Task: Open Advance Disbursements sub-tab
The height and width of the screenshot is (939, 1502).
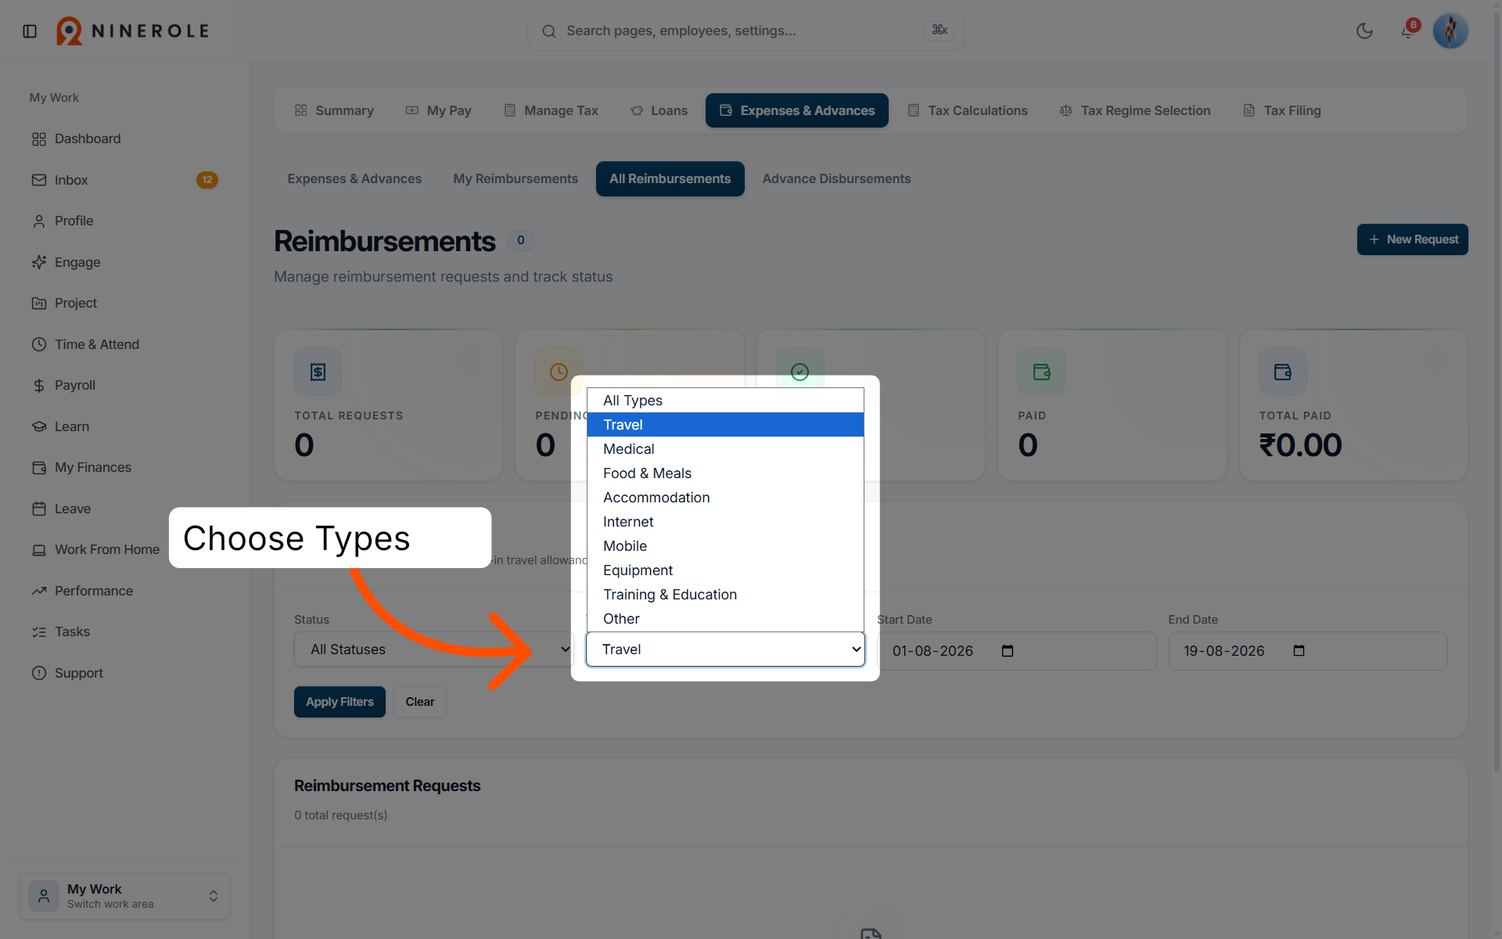Action: pyautogui.click(x=836, y=179)
